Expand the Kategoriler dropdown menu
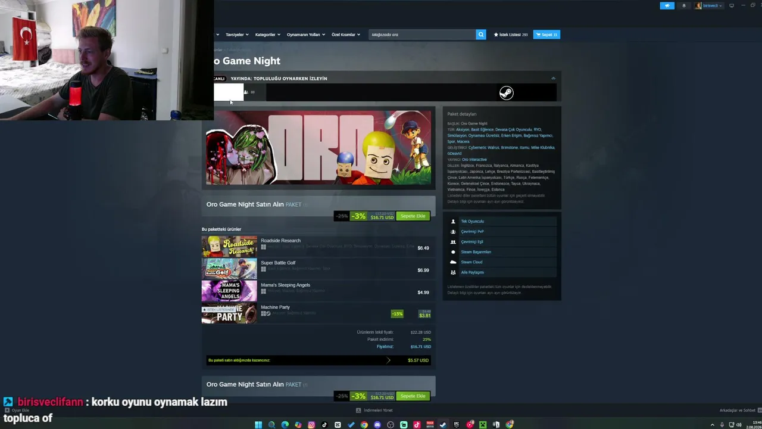Viewport: 762px width, 429px height. click(x=267, y=35)
